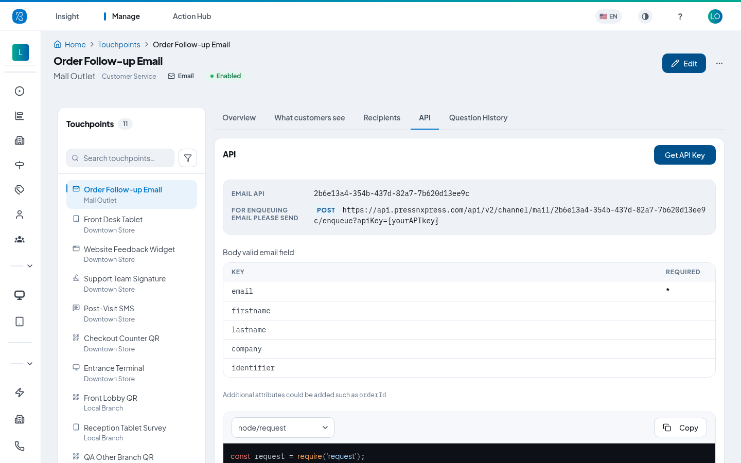Open the touchpoints filter funnel button
741x463 pixels.
[x=188, y=158]
